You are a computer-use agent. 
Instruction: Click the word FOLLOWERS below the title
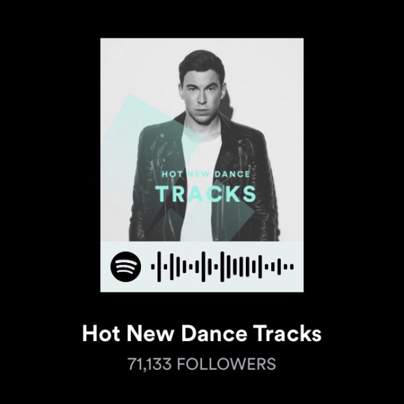click(226, 364)
